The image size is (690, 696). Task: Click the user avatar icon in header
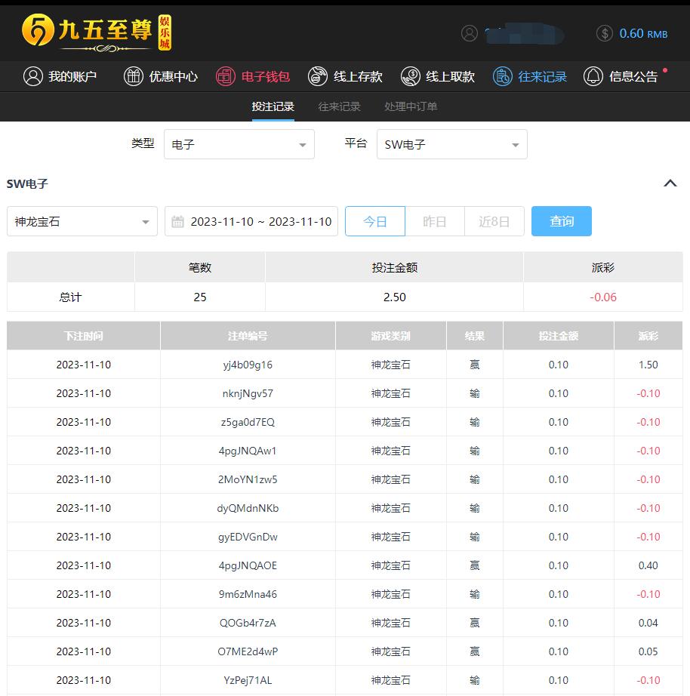point(470,33)
